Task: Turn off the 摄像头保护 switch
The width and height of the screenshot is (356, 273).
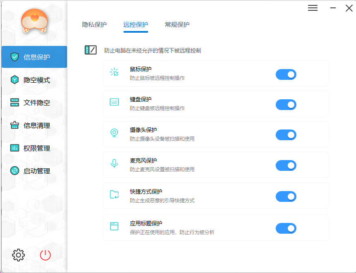Action: [x=286, y=135]
